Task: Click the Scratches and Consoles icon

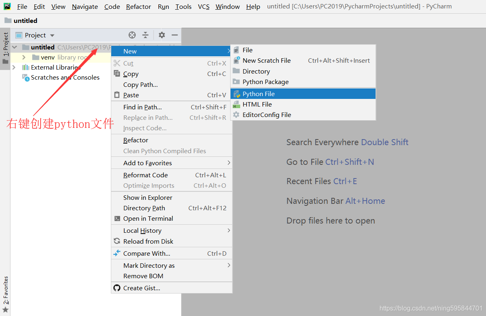Action: 26,77
